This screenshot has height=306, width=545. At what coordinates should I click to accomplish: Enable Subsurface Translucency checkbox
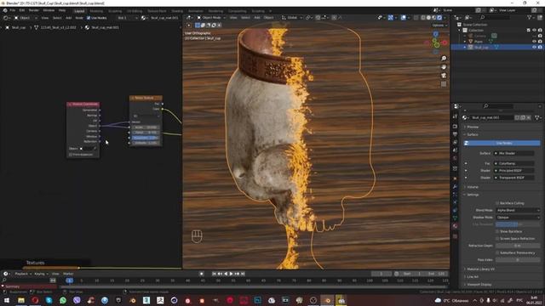click(x=497, y=253)
